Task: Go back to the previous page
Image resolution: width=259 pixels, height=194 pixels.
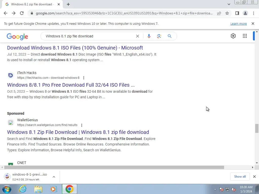Action: [x=6, y=13]
